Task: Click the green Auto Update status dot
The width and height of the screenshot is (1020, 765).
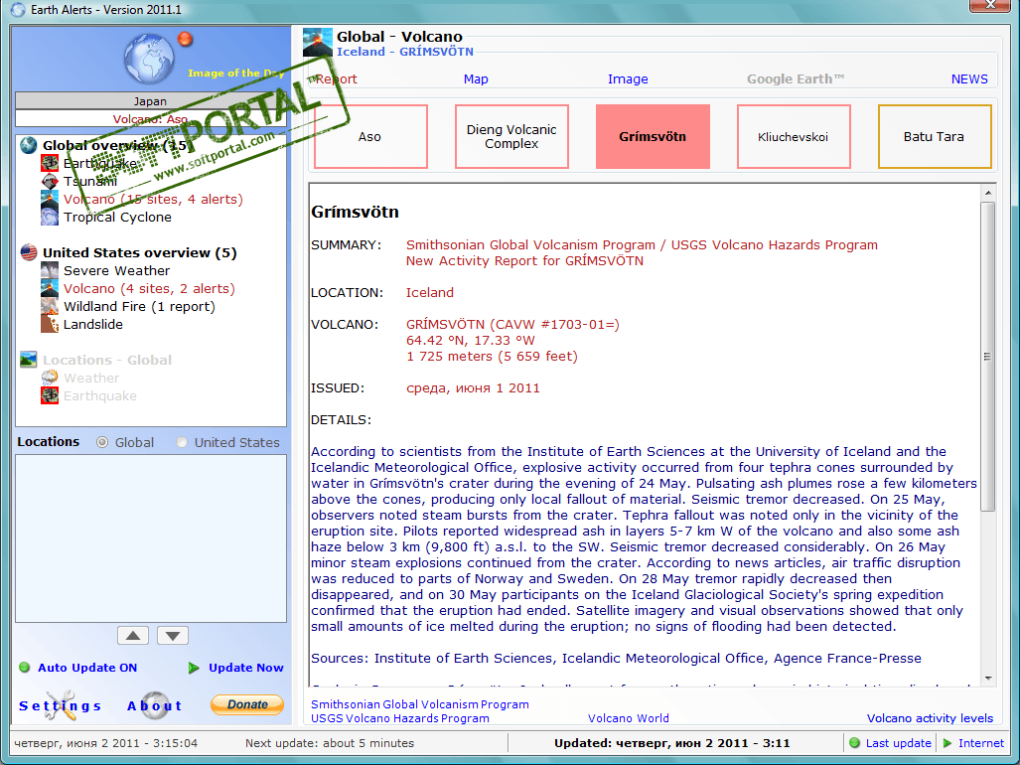Action: tap(25, 668)
